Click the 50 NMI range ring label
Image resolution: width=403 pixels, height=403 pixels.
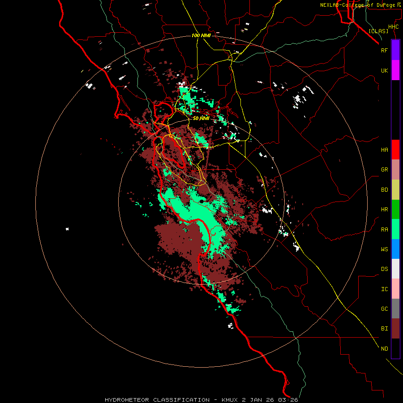tap(201, 118)
